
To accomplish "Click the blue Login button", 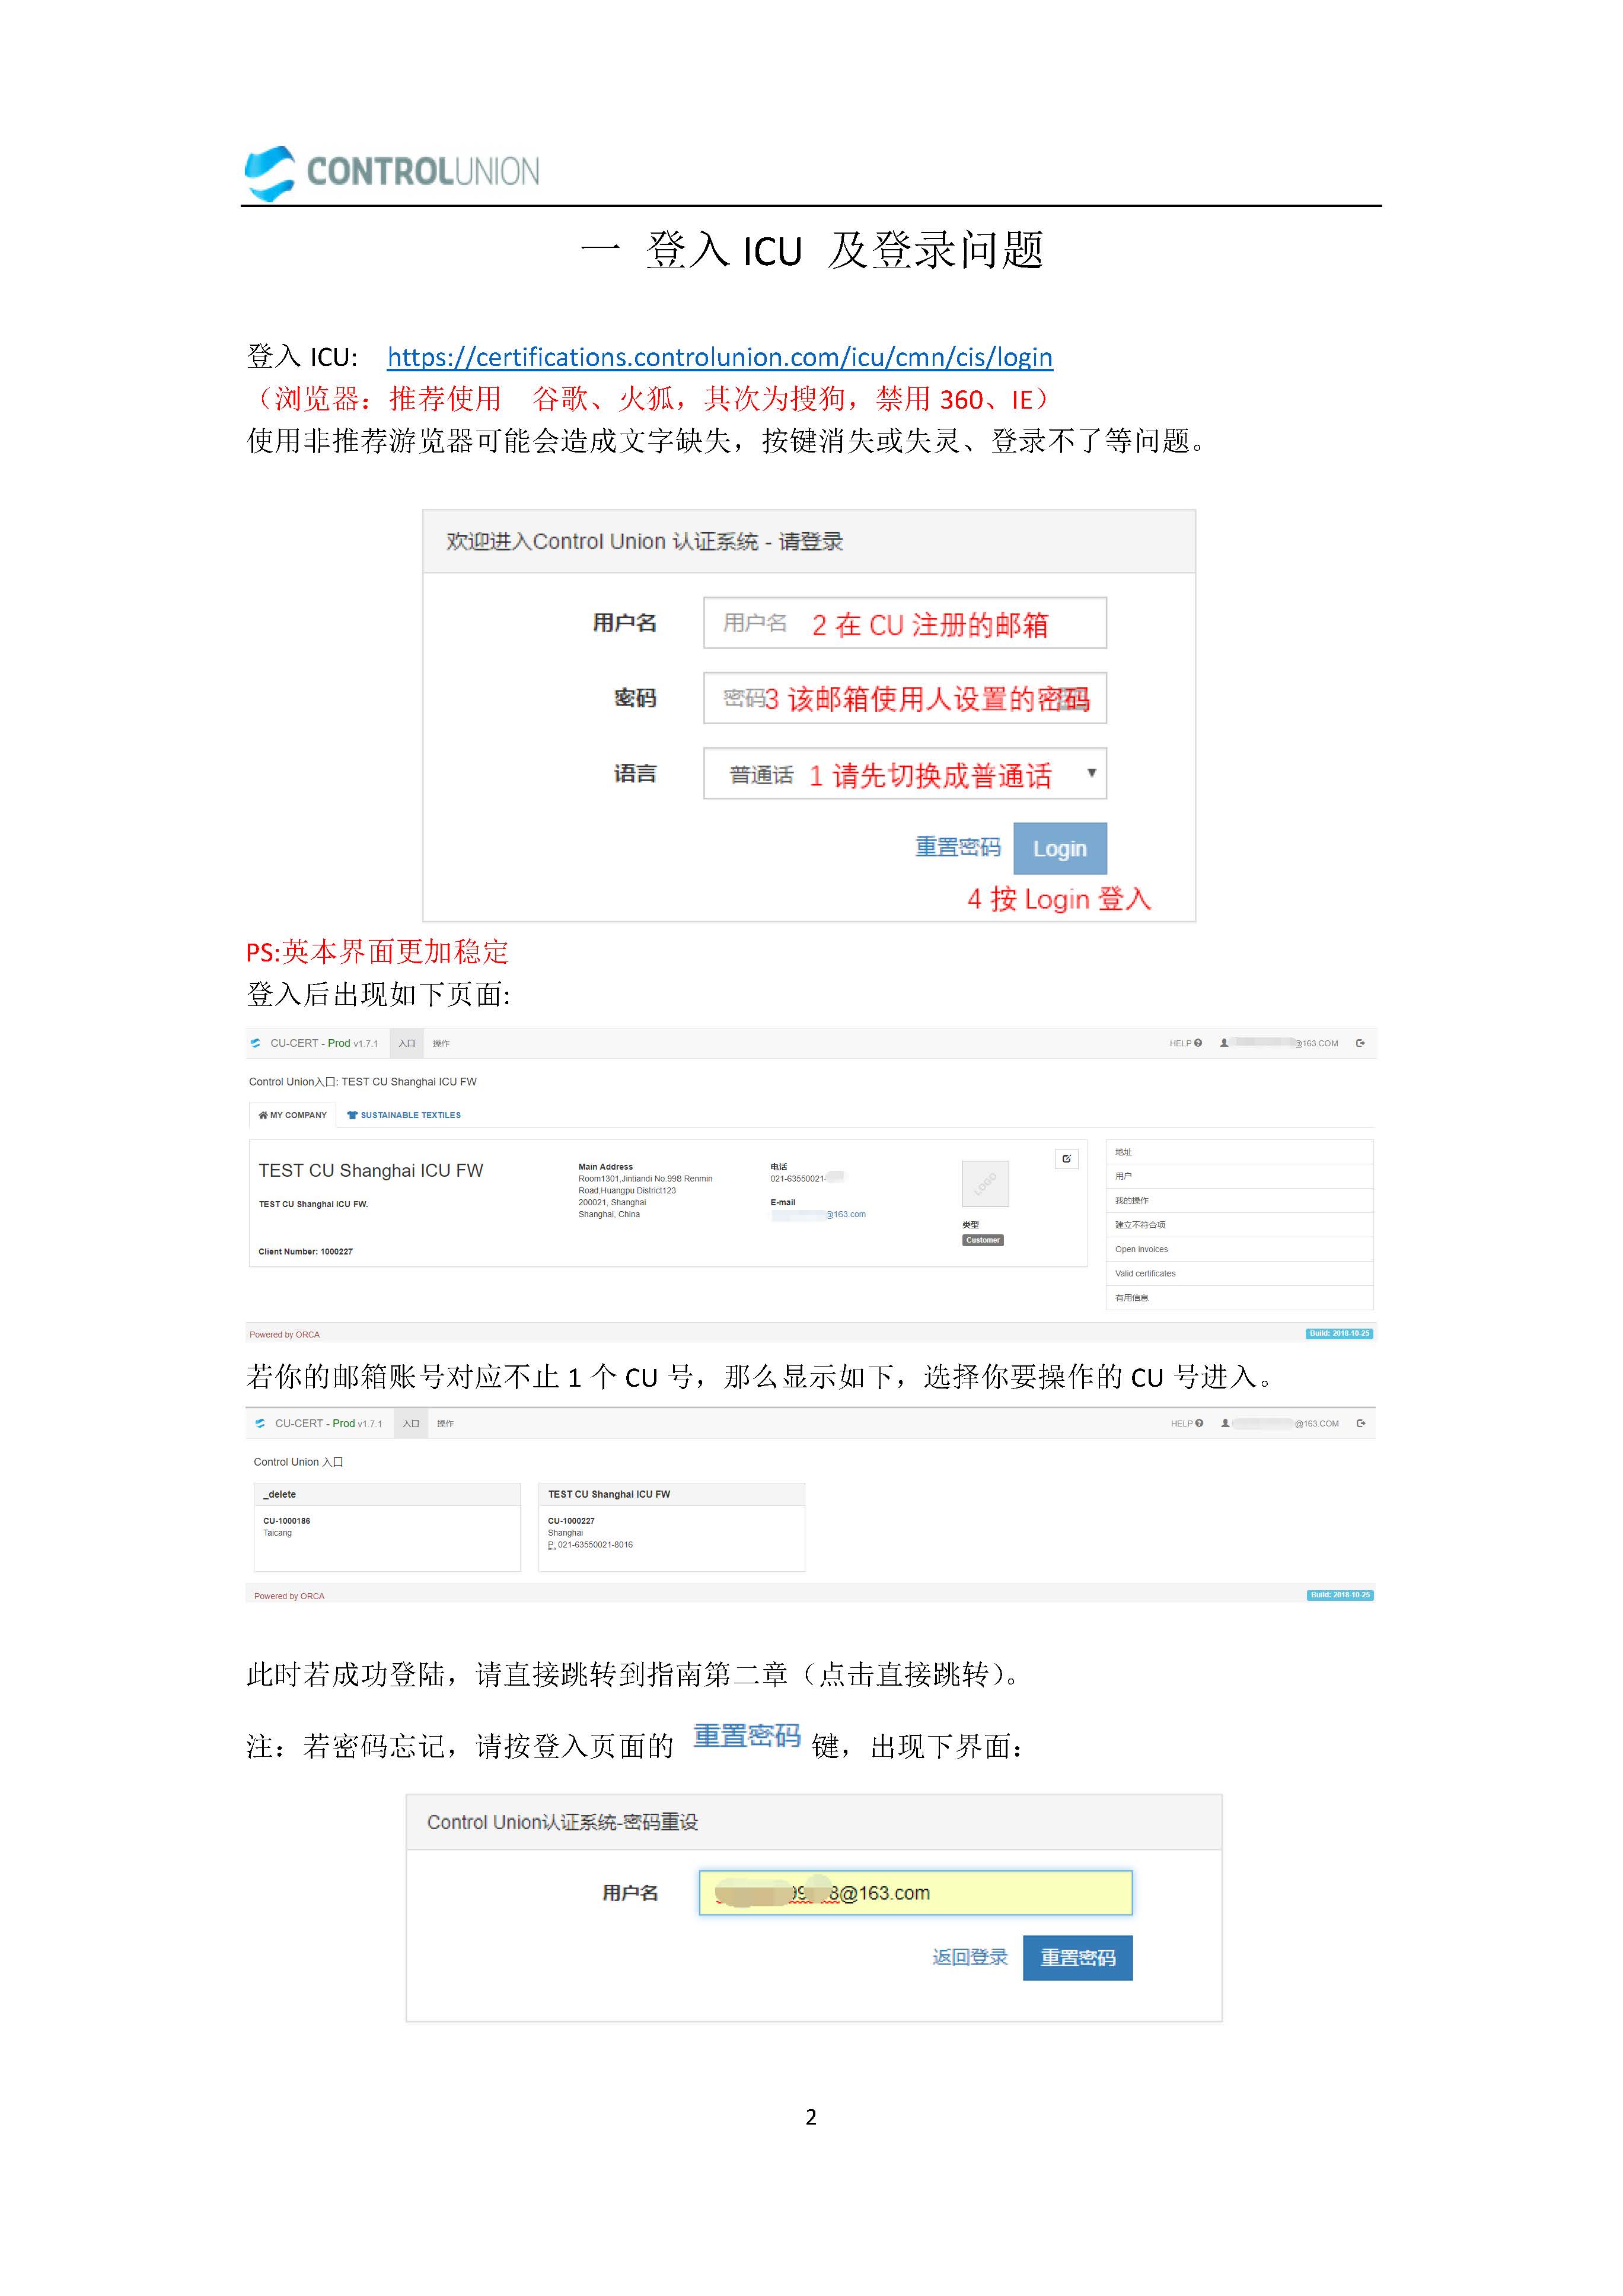I will pos(1059,848).
